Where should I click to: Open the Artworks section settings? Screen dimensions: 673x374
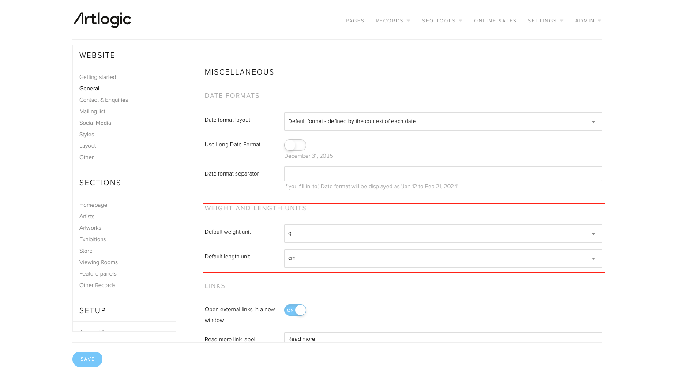point(90,228)
